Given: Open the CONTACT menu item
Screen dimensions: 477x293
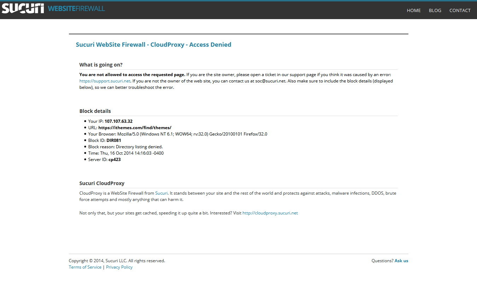Looking at the screenshot, I should click(460, 10).
